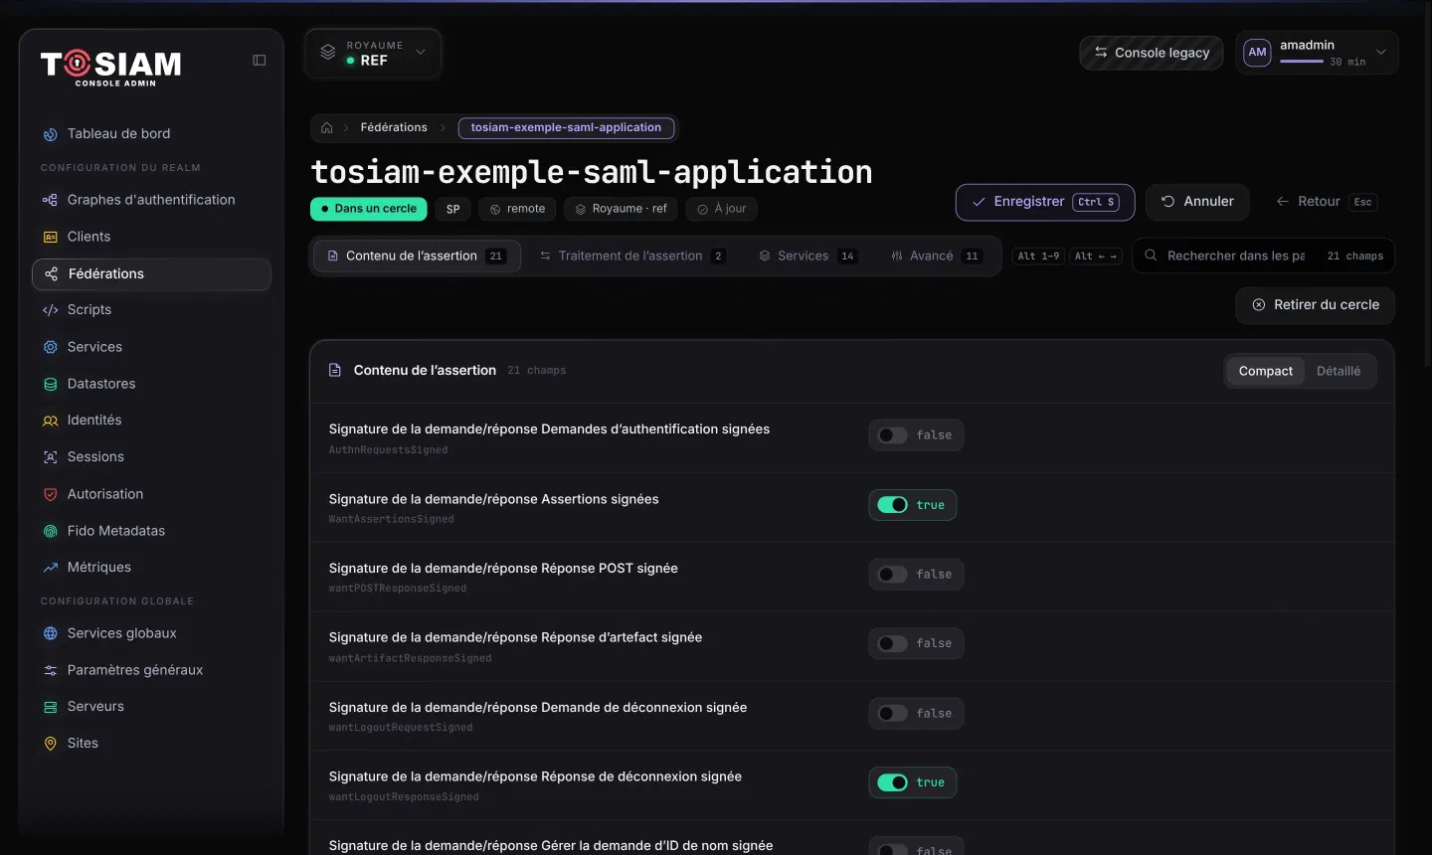The height and width of the screenshot is (855, 1432).
Task: Click the Scripts code icon
Action: 51,310
